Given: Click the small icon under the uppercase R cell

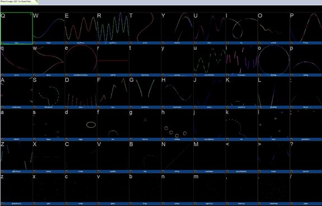Looking at the screenshot, I should pyautogui.click(x=99, y=43).
